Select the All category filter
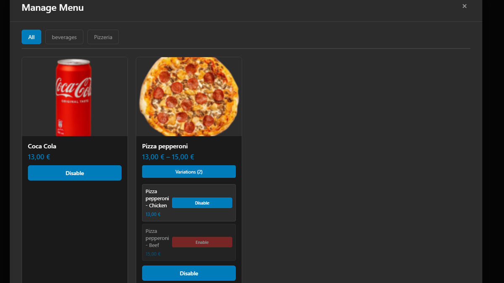This screenshot has height=283, width=504. pyautogui.click(x=31, y=37)
